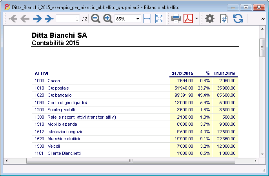Click the page number input field

(68, 18)
